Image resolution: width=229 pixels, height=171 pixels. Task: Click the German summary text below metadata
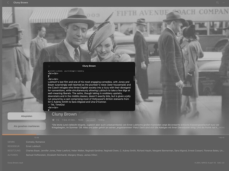(135, 126)
